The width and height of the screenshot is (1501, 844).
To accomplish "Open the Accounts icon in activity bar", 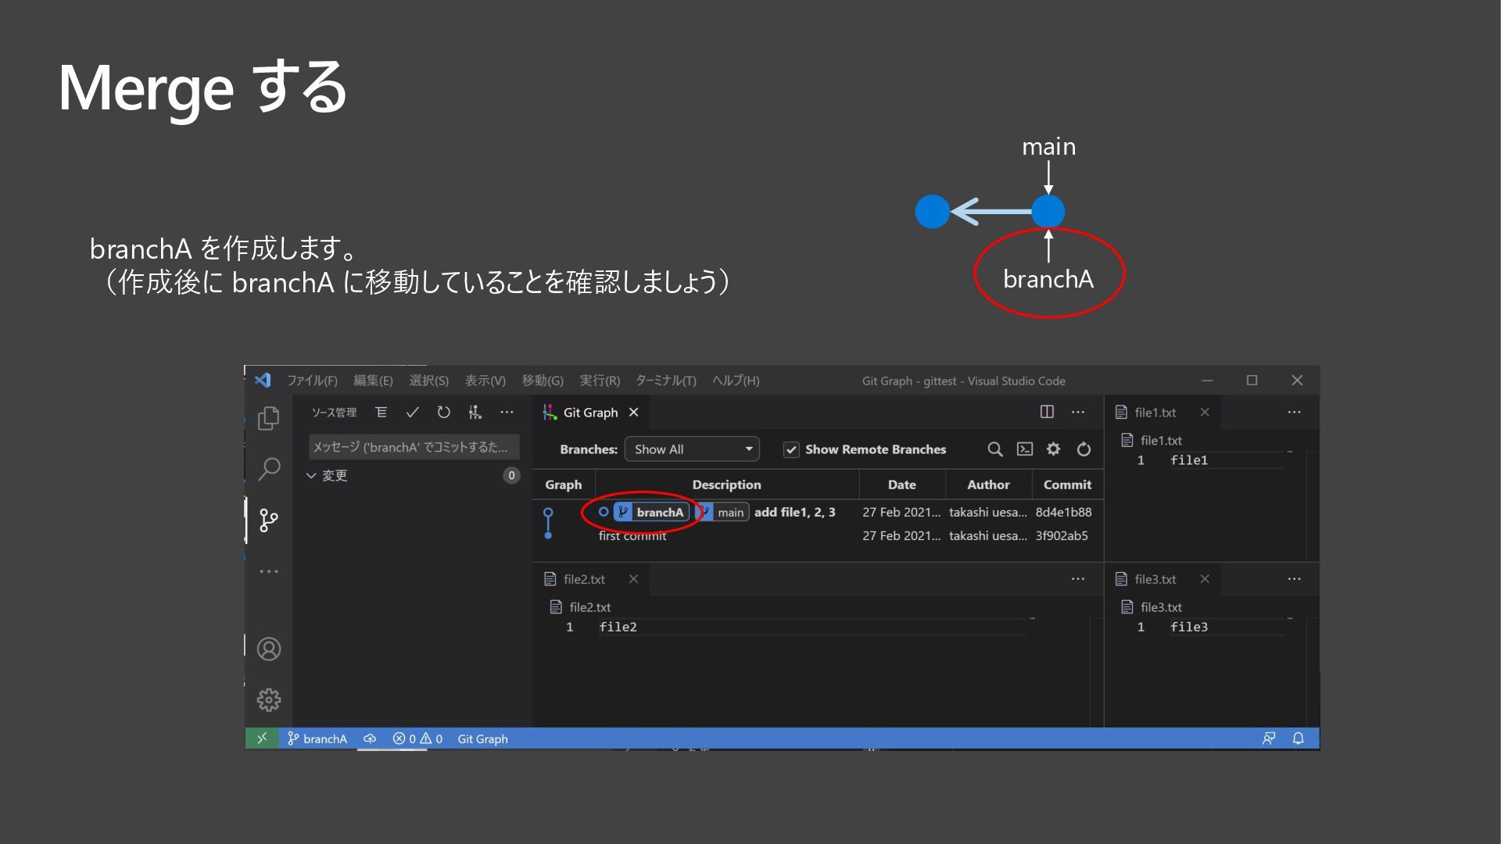I will tap(268, 649).
